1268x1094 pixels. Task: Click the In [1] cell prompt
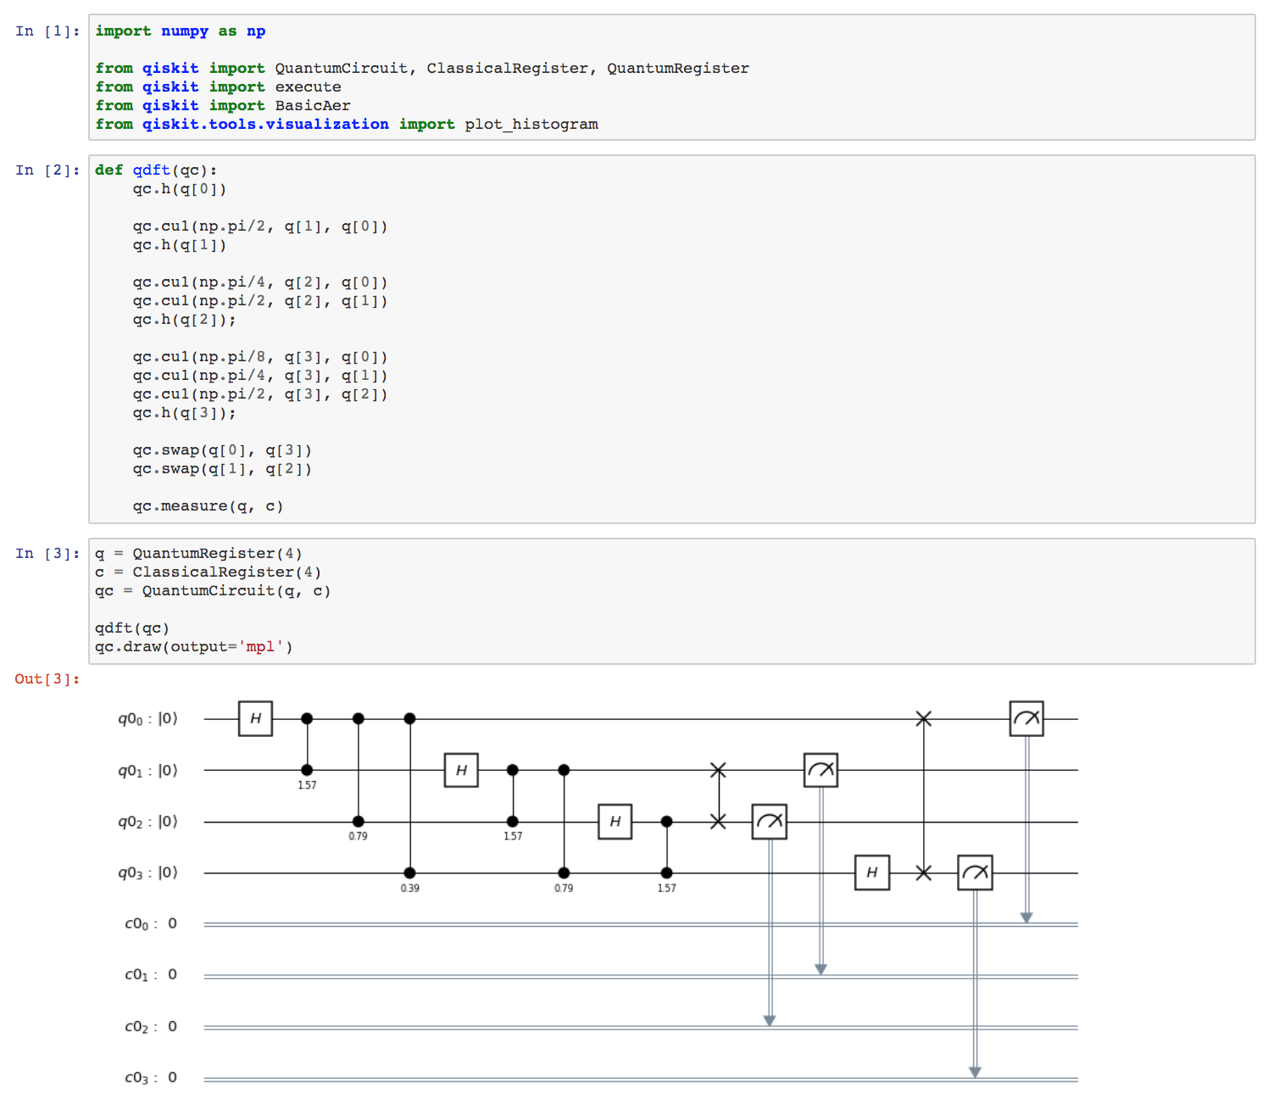pos(47,31)
